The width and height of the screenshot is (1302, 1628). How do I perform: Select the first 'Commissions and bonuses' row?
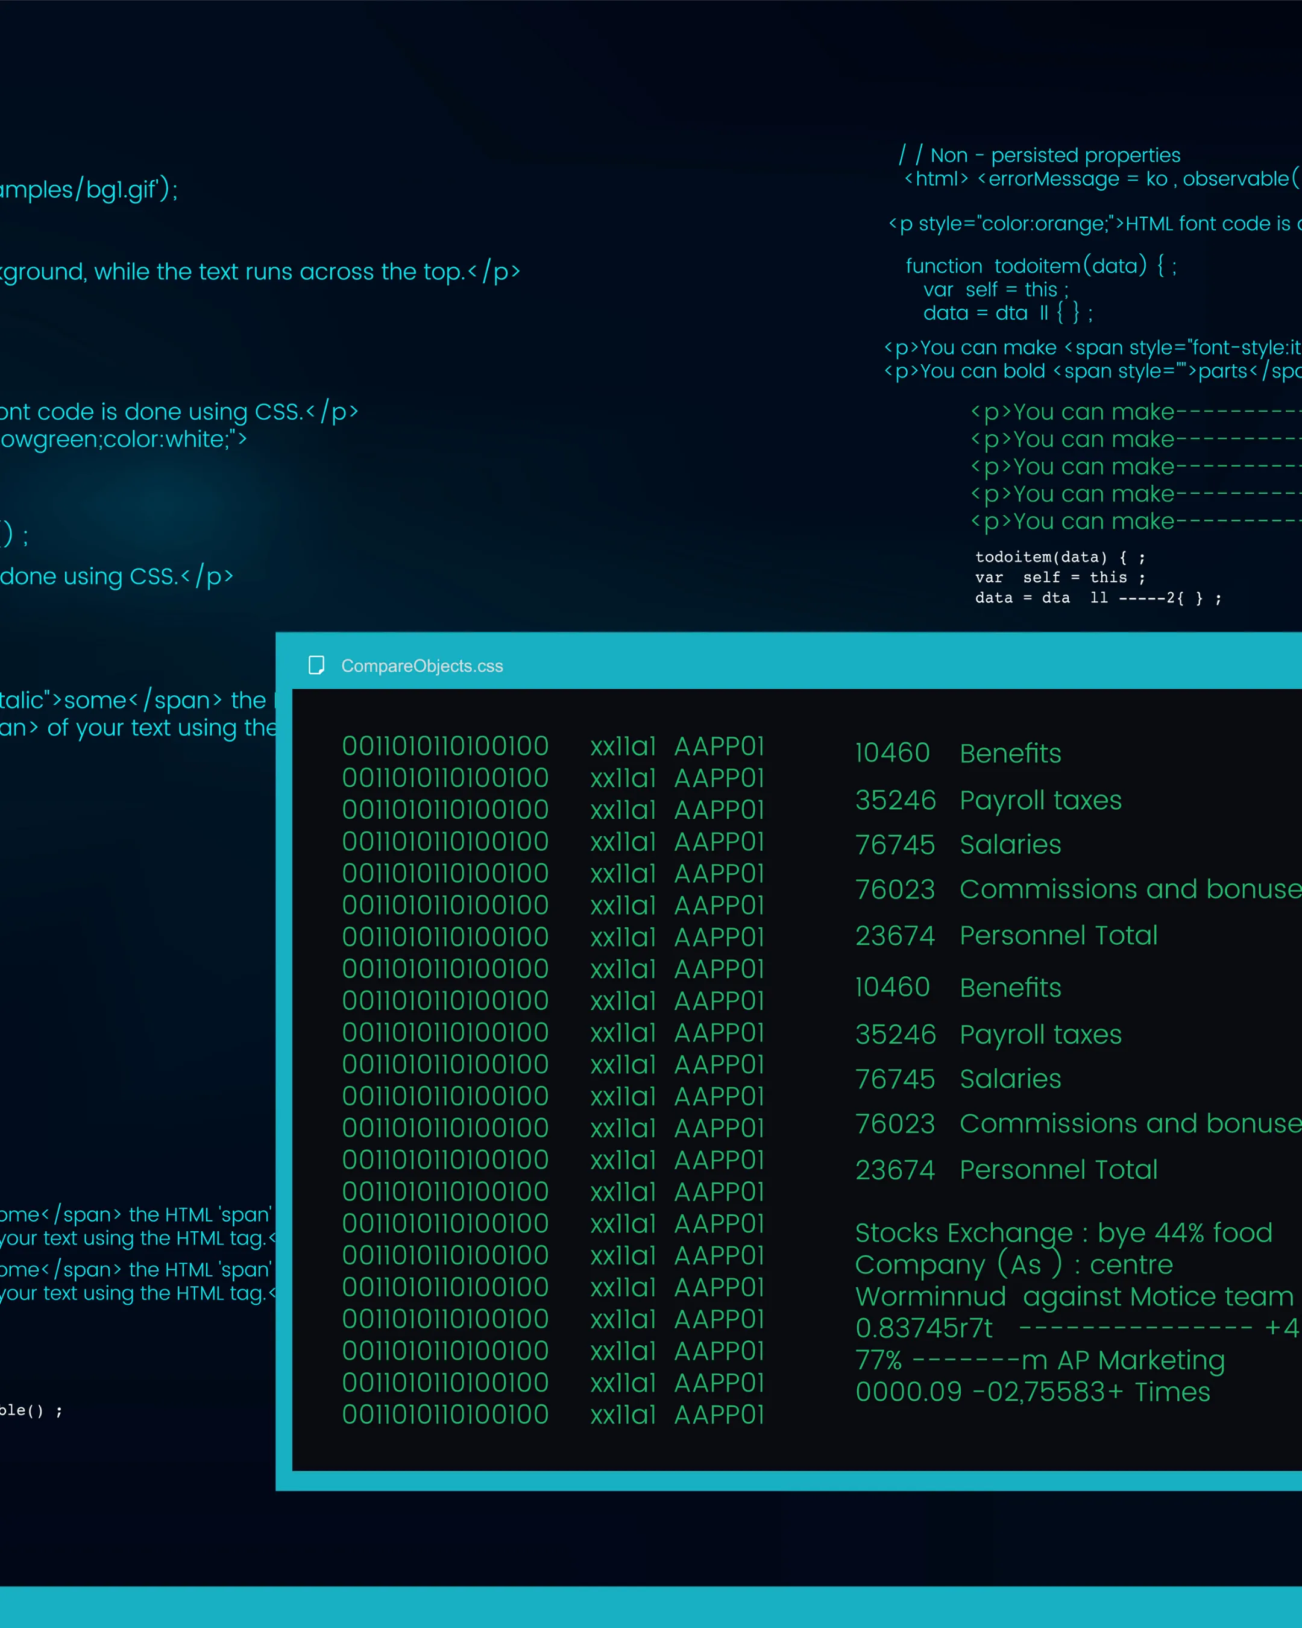click(x=1078, y=889)
